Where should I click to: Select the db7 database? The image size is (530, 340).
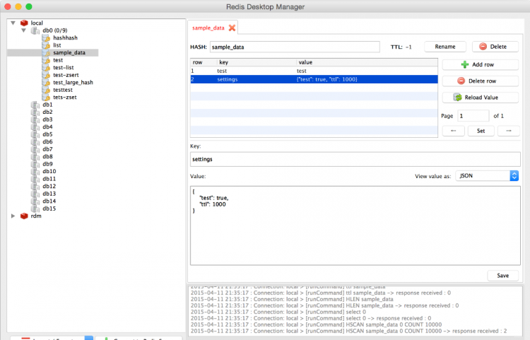pyautogui.click(x=47, y=149)
